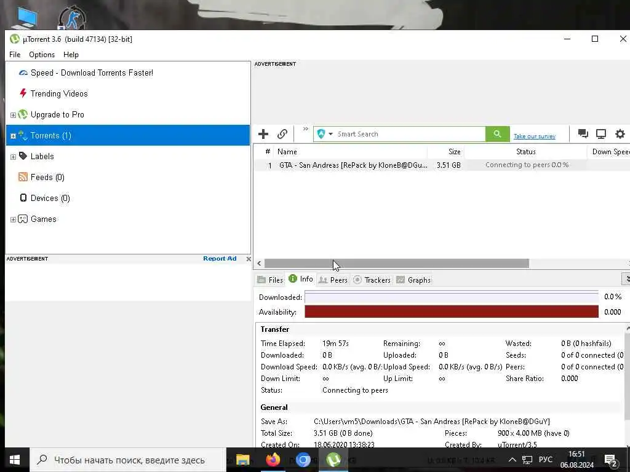Expand the Games tree node
Screen dimensions: 630x472
[13, 219]
